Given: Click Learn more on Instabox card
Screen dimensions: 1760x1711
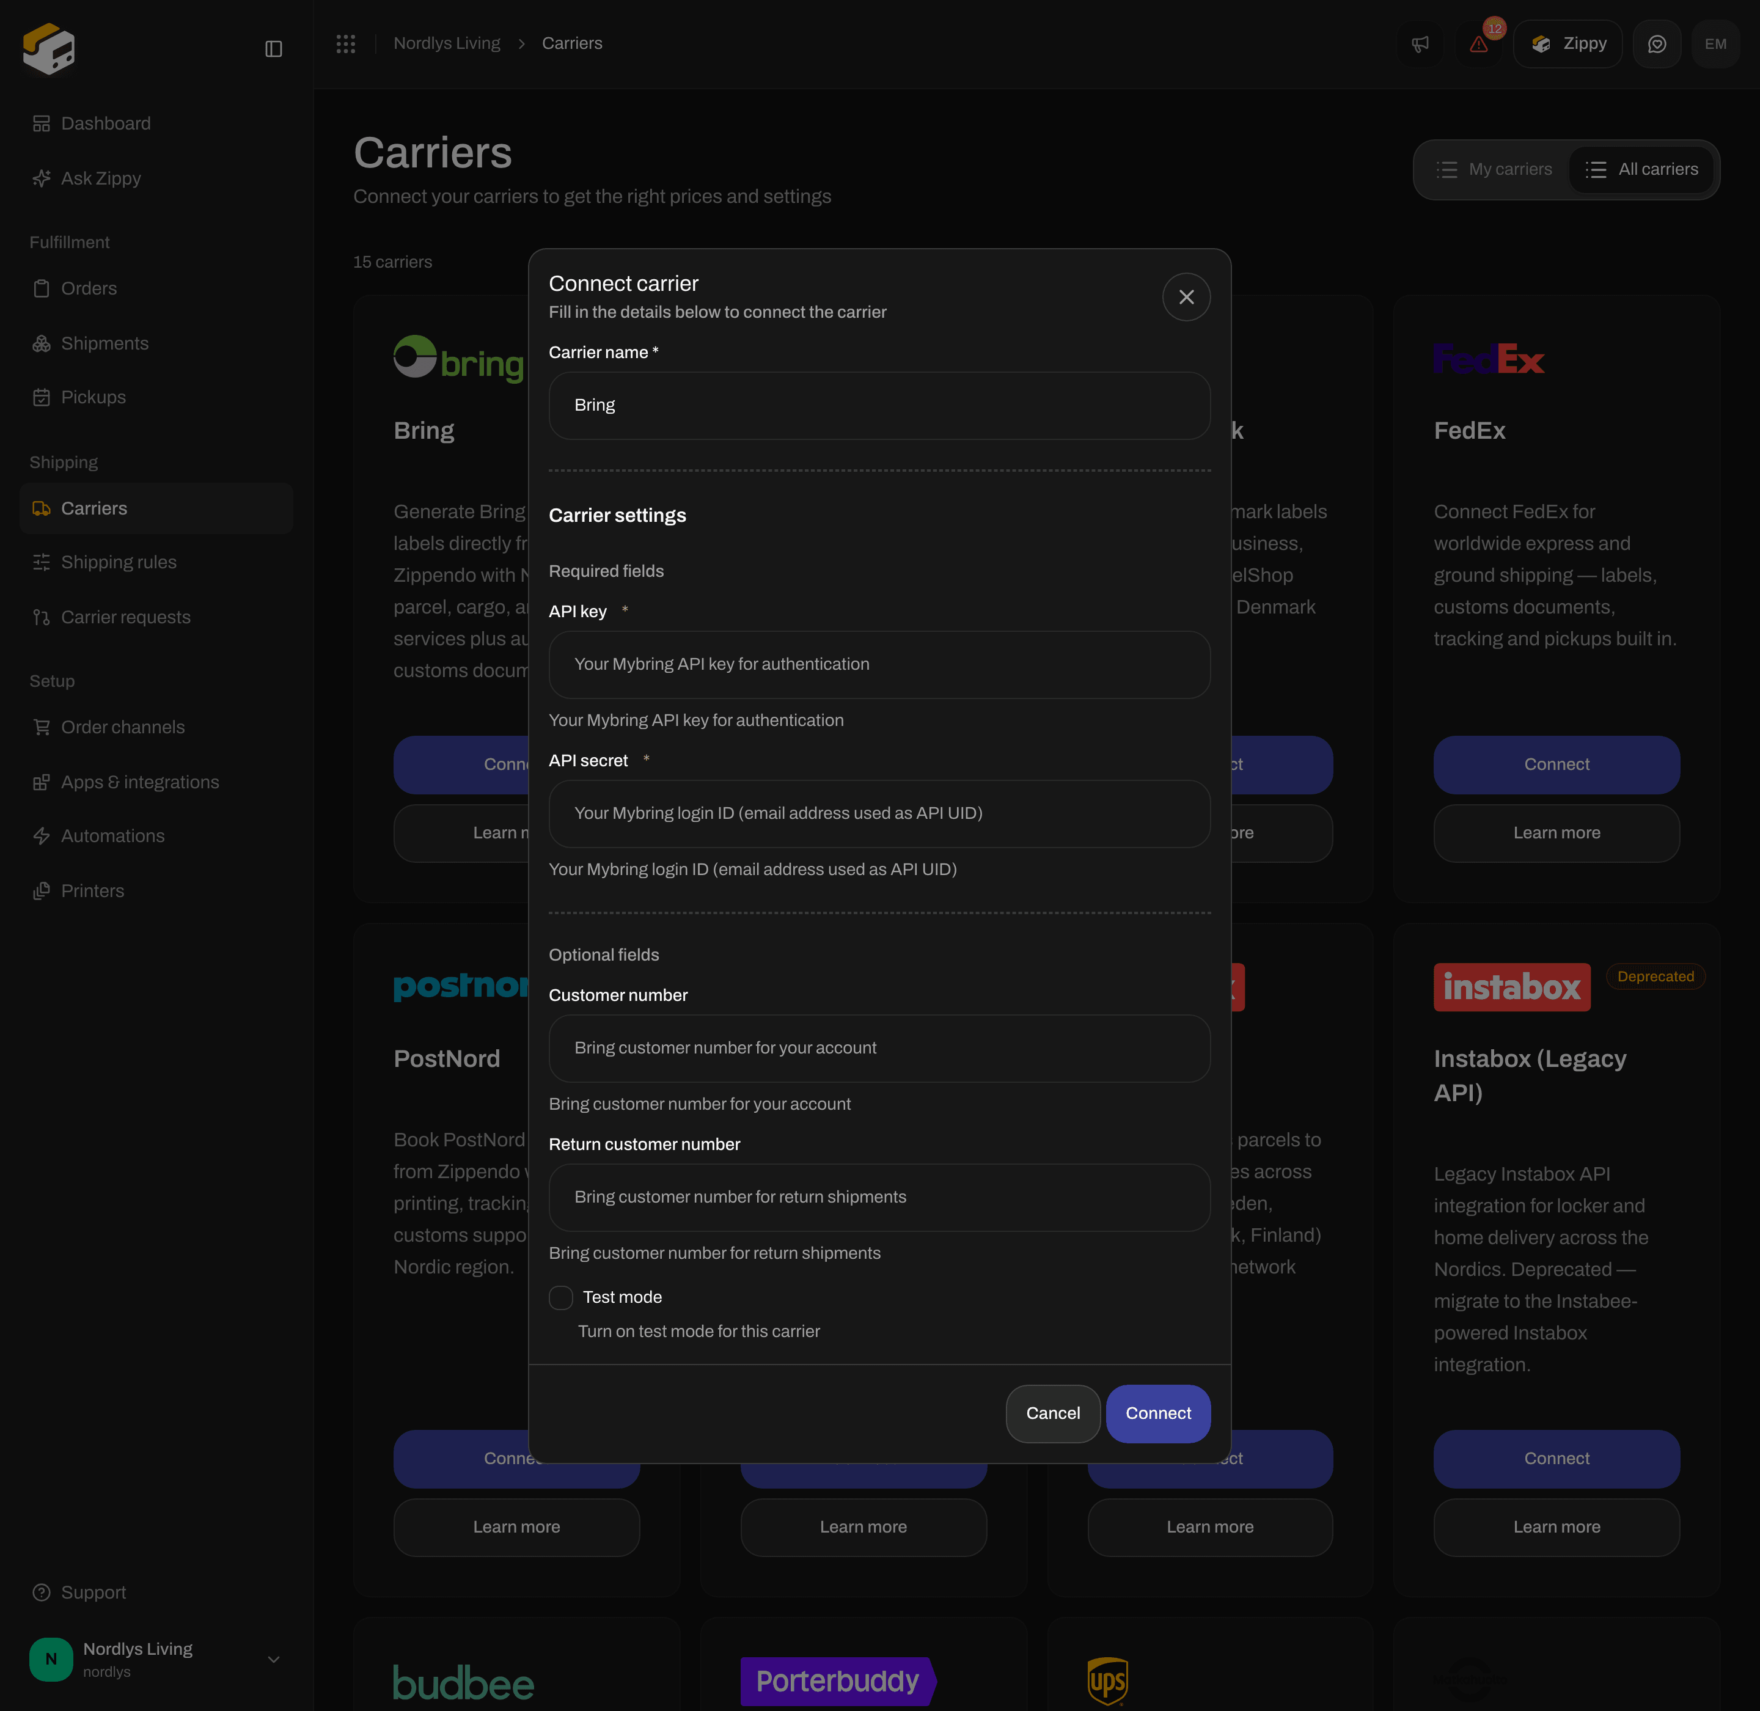Looking at the screenshot, I should [x=1556, y=1527].
